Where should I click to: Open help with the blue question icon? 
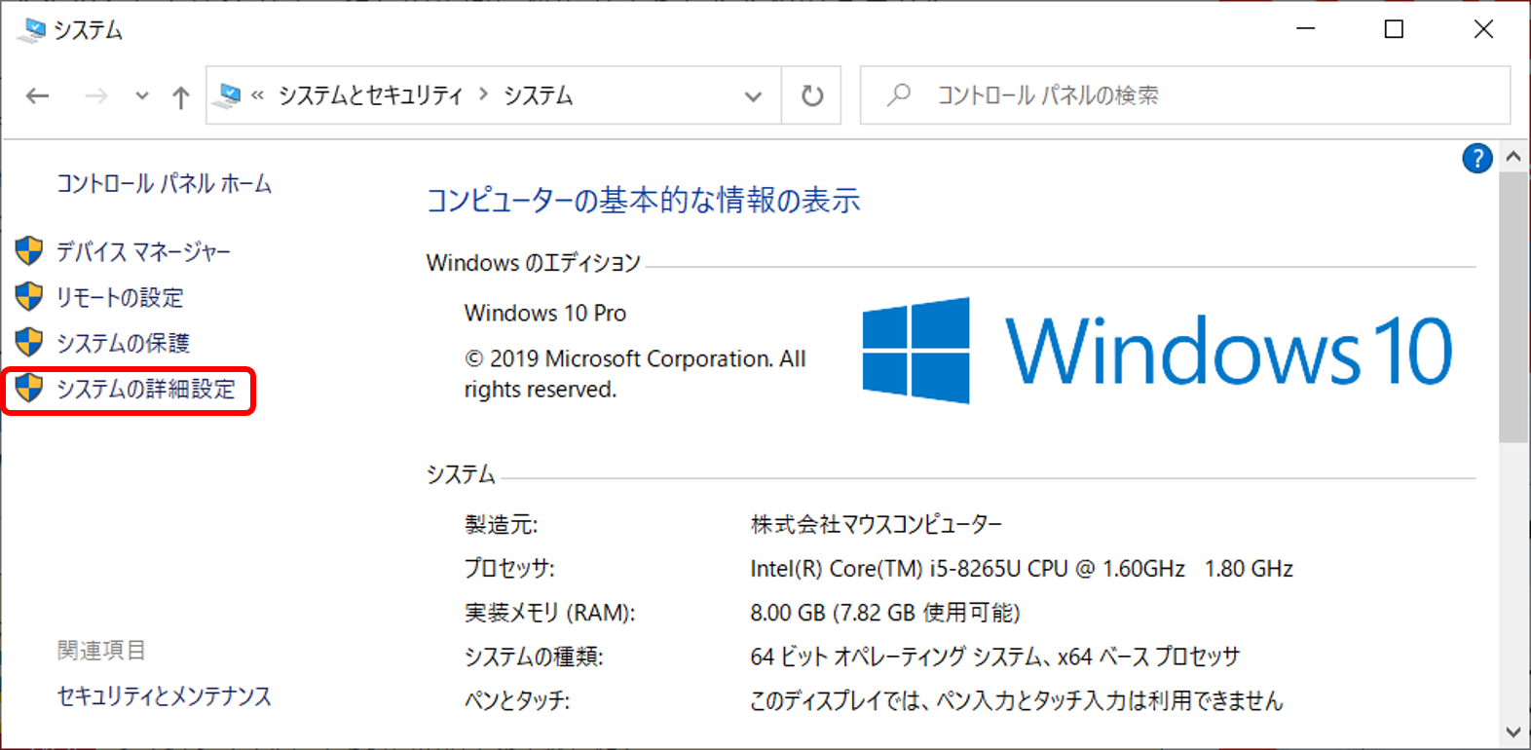(1476, 158)
